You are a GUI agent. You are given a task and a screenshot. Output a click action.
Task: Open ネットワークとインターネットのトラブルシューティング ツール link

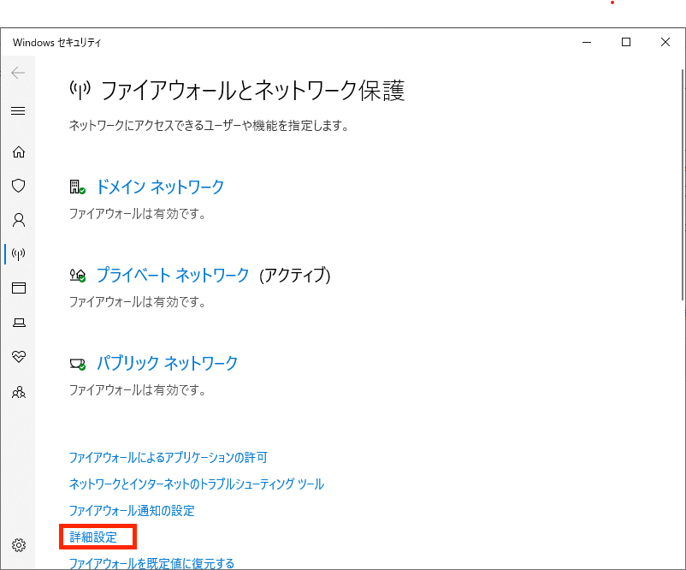point(197,484)
